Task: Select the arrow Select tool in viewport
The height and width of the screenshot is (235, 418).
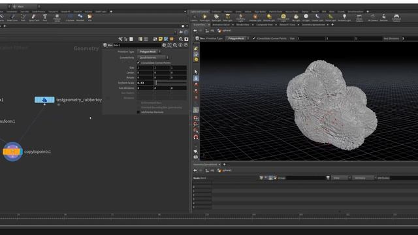Action: (196, 72)
